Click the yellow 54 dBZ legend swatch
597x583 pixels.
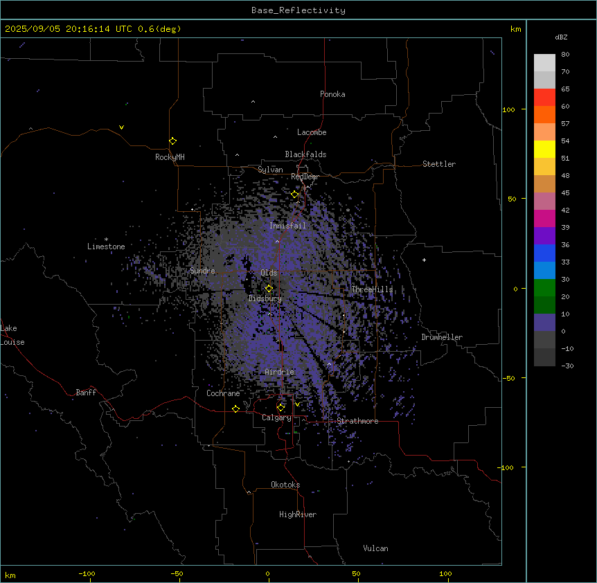[x=544, y=149]
